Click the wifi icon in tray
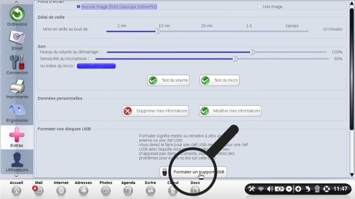Viewport: 355px width, 199px height. point(261,189)
